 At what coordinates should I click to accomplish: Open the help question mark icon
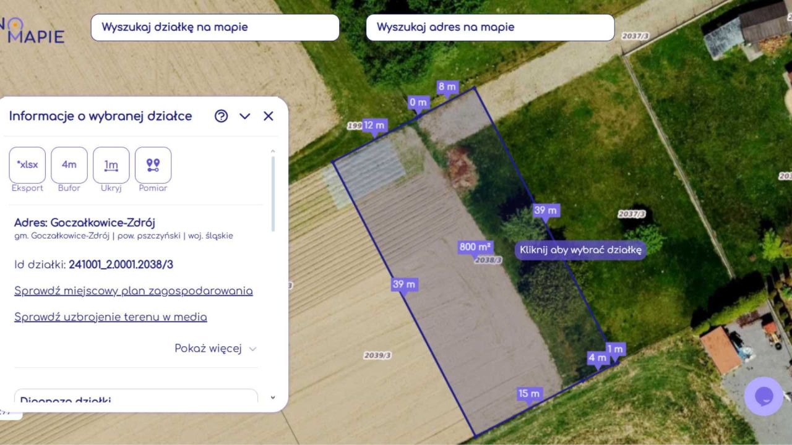pyautogui.click(x=221, y=116)
